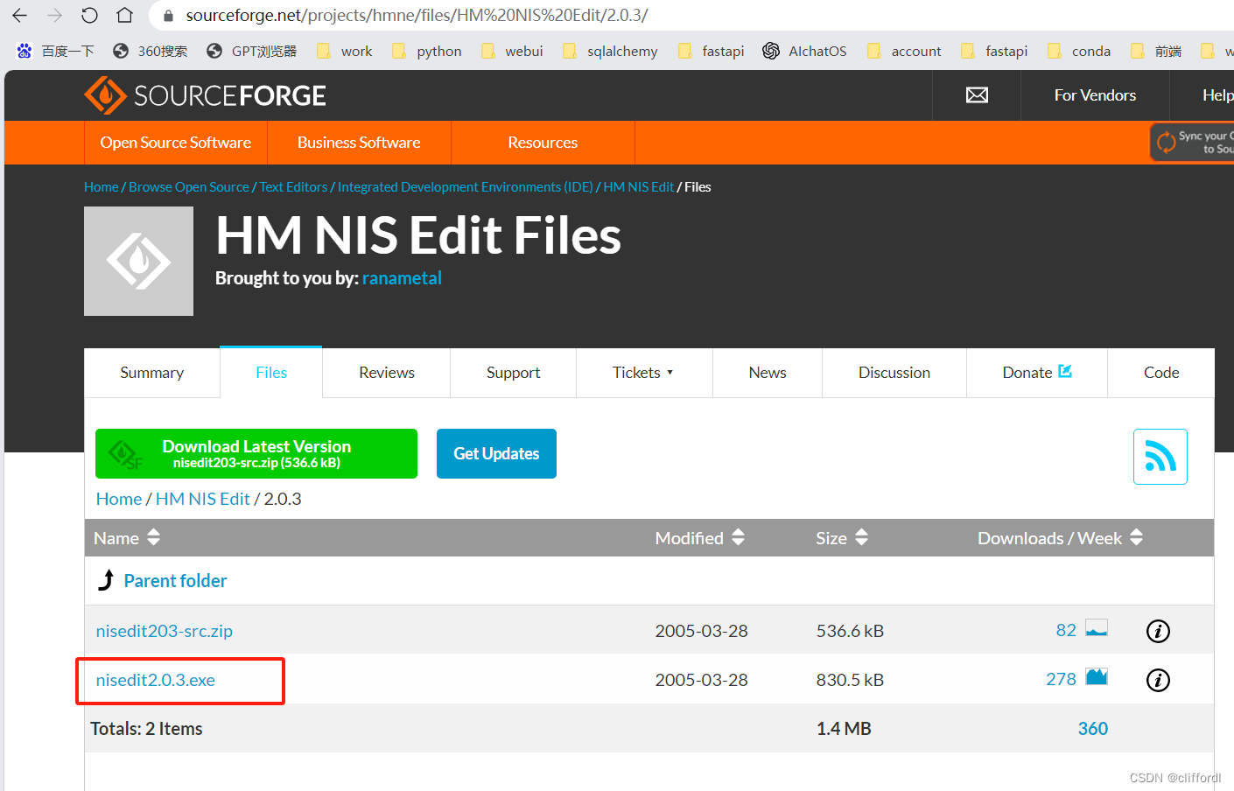This screenshot has height=791, width=1234.
Task: Click Integrated Development Environments (IDE) breadcrumb
Action: (x=466, y=187)
